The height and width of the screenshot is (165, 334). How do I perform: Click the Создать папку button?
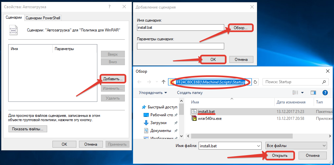(x=190, y=93)
